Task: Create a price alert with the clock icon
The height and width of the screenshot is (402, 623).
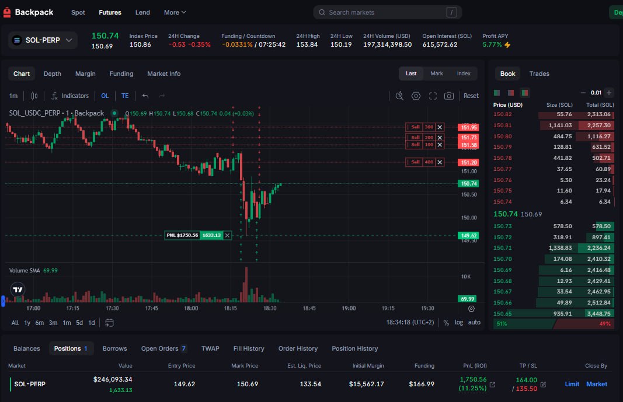Action: point(400,96)
